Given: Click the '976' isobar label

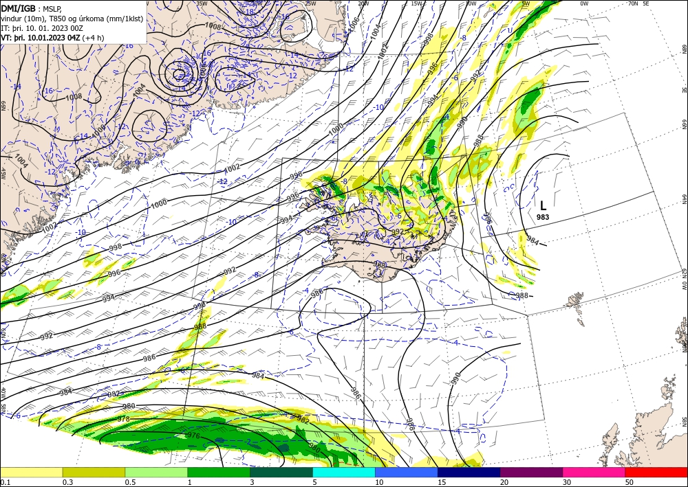Looking at the screenshot, I should [x=193, y=435].
